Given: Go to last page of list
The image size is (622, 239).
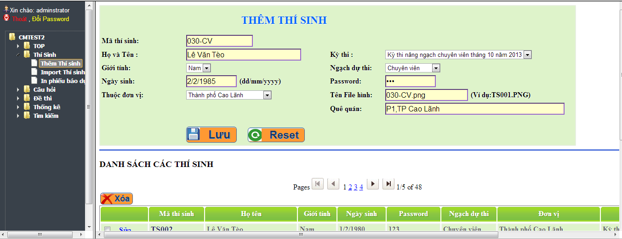Looking at the screenshot, I should (388, 183).
